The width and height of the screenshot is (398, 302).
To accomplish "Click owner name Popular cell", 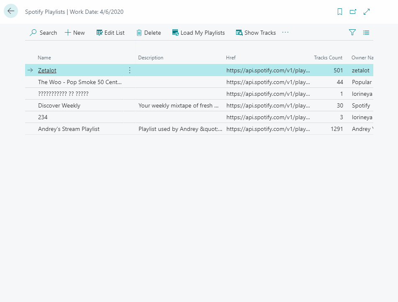I will (362, 82).
